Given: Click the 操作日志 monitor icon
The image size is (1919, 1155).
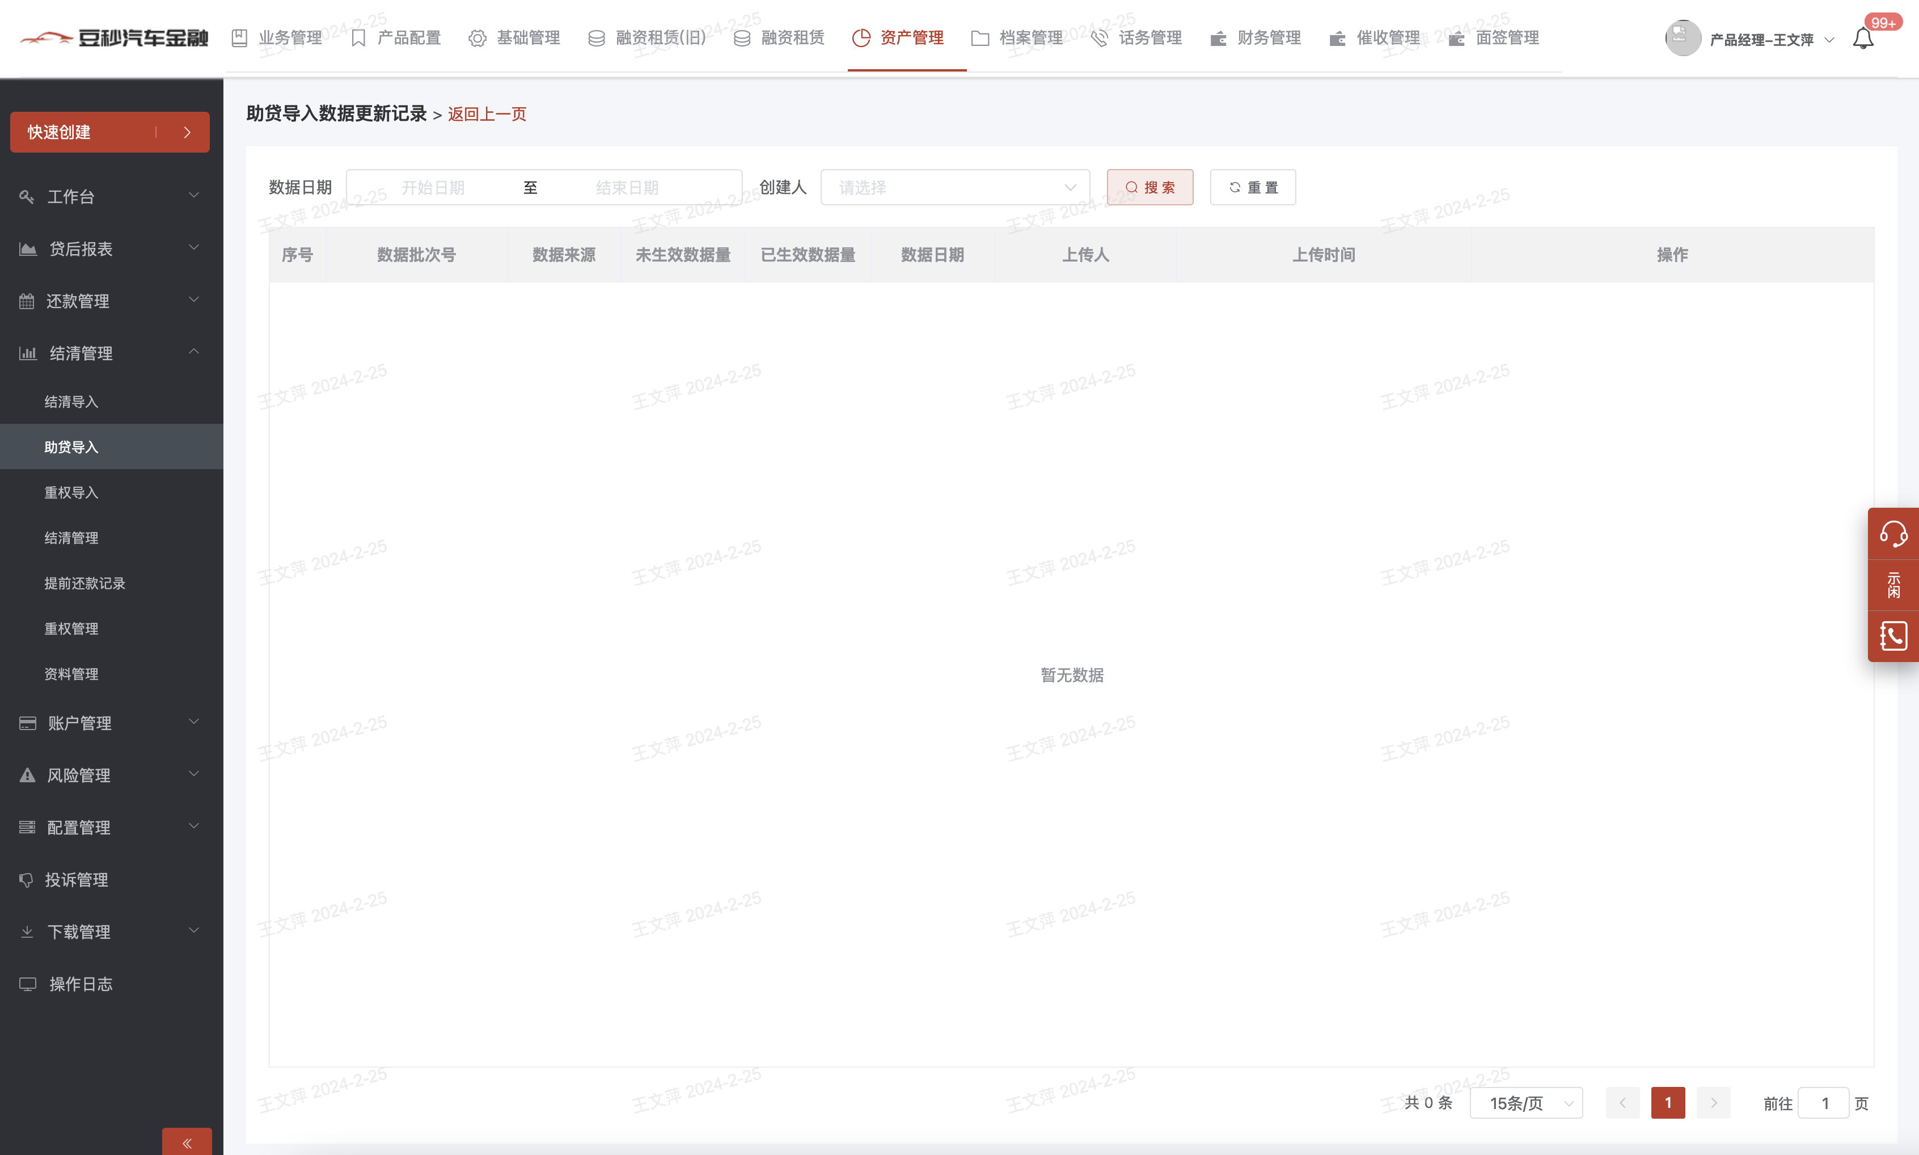Looking at the screenshot, I should 28,984.
